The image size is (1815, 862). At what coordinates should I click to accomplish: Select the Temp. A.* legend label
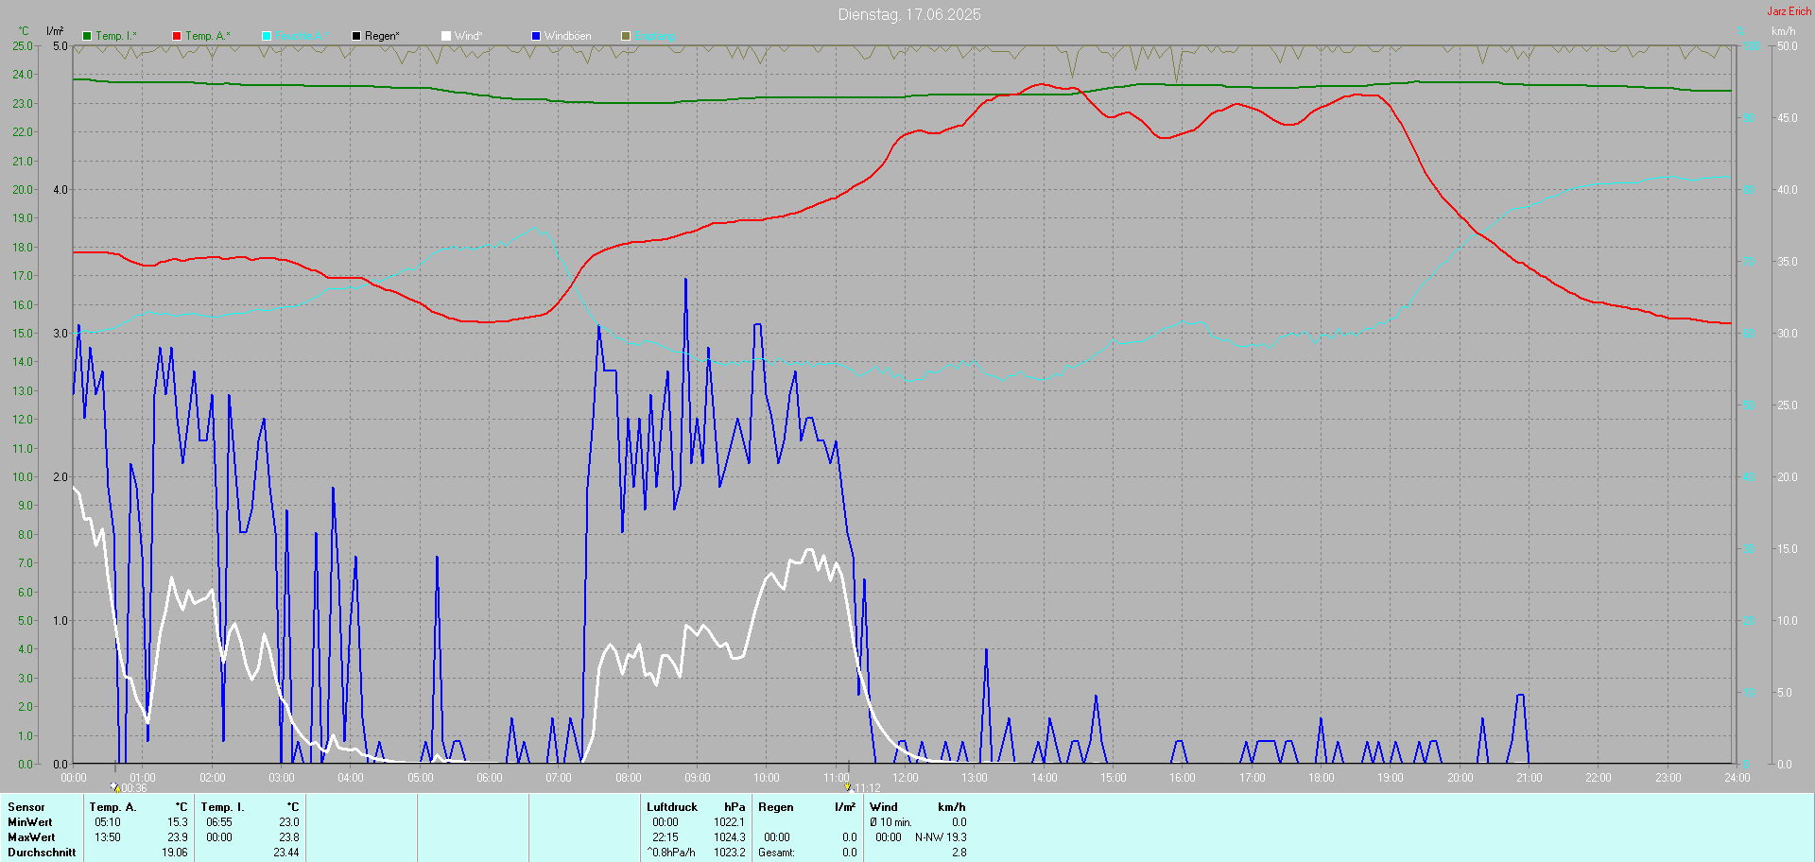pos(208,36)
